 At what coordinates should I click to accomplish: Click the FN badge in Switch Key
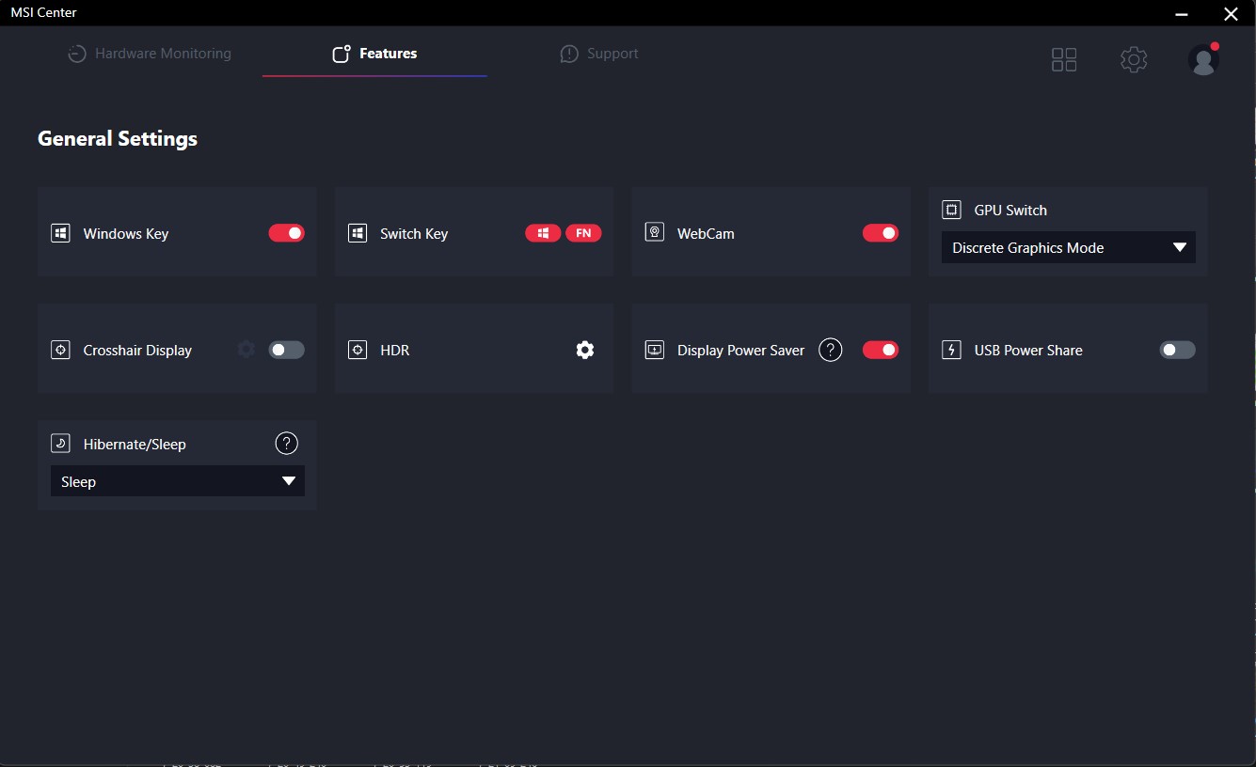point(583,233)
